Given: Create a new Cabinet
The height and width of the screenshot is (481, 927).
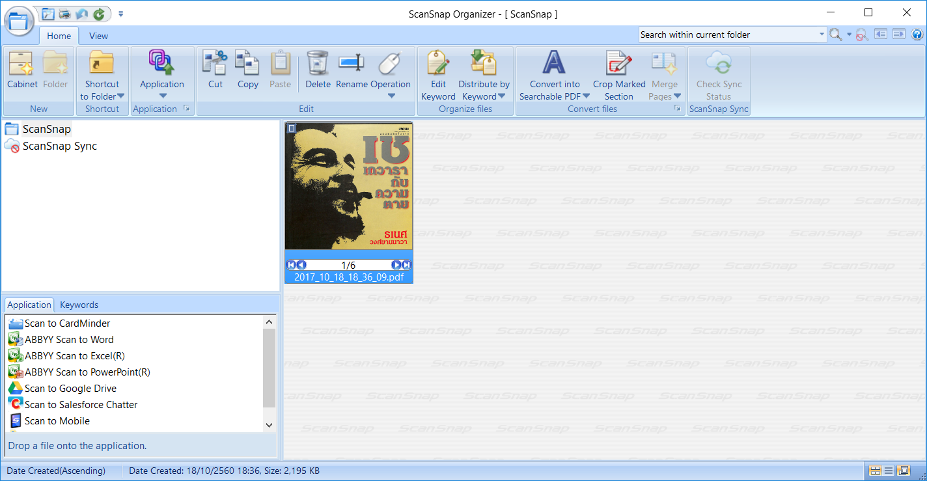Looking at the screenshot, I should point(23,70).
